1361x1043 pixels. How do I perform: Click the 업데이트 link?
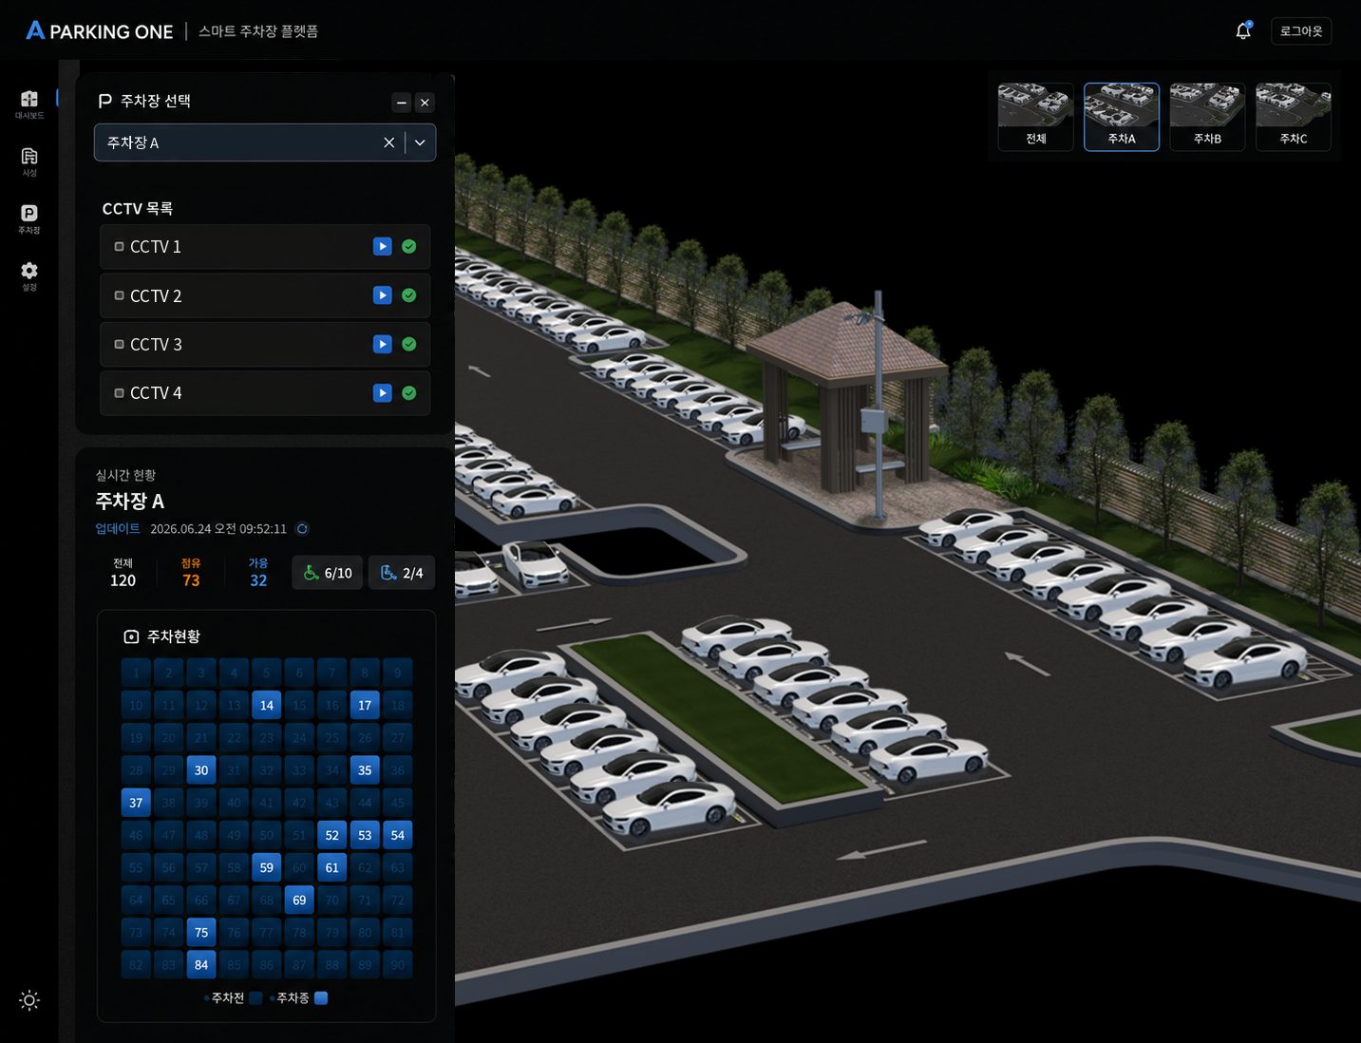coord(118,529)
